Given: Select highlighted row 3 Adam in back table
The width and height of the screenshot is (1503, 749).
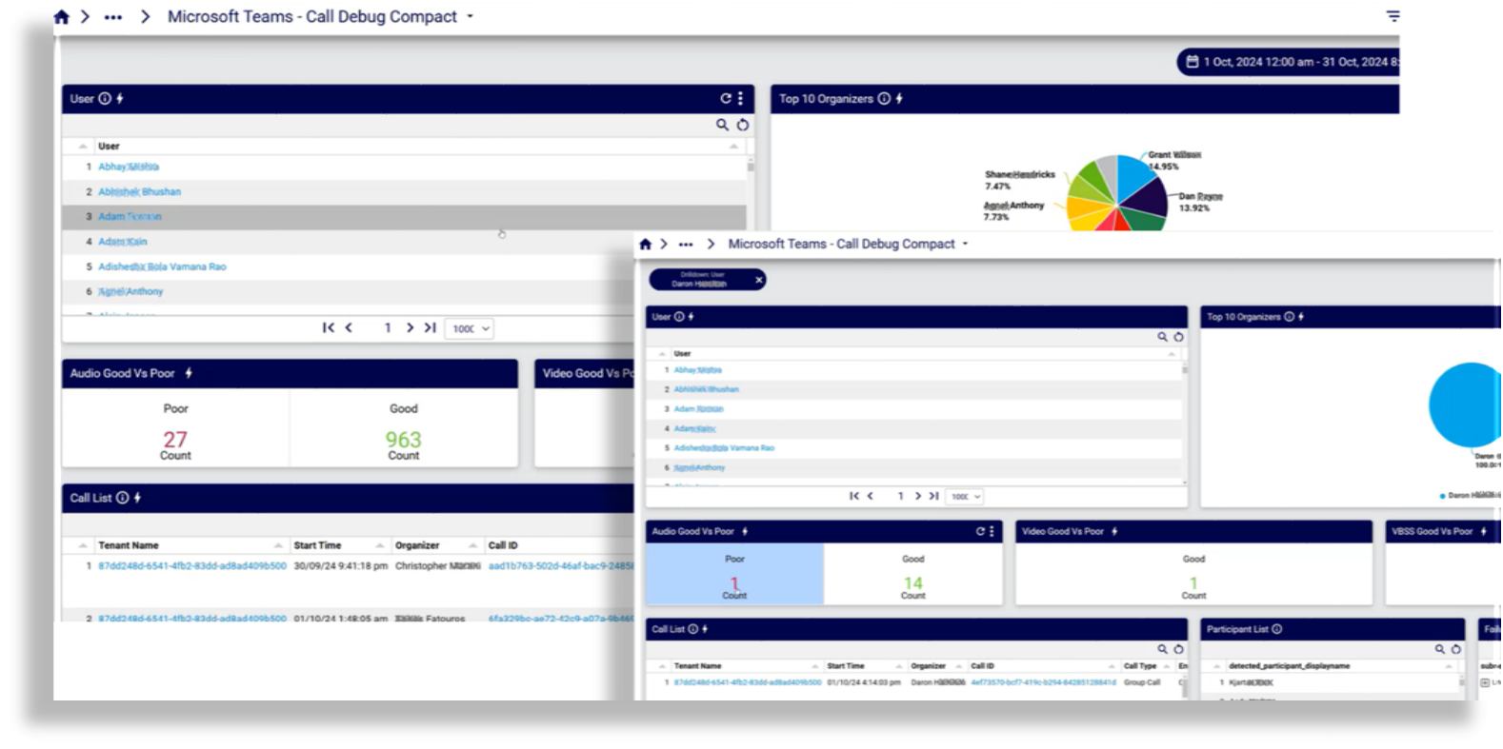Looking at the screenshot, I should tap(404, 217).
